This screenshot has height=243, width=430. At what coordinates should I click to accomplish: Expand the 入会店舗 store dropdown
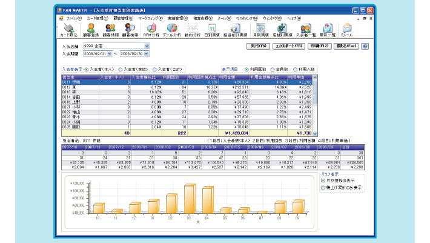pyautogui.click(x=147, y=46)
